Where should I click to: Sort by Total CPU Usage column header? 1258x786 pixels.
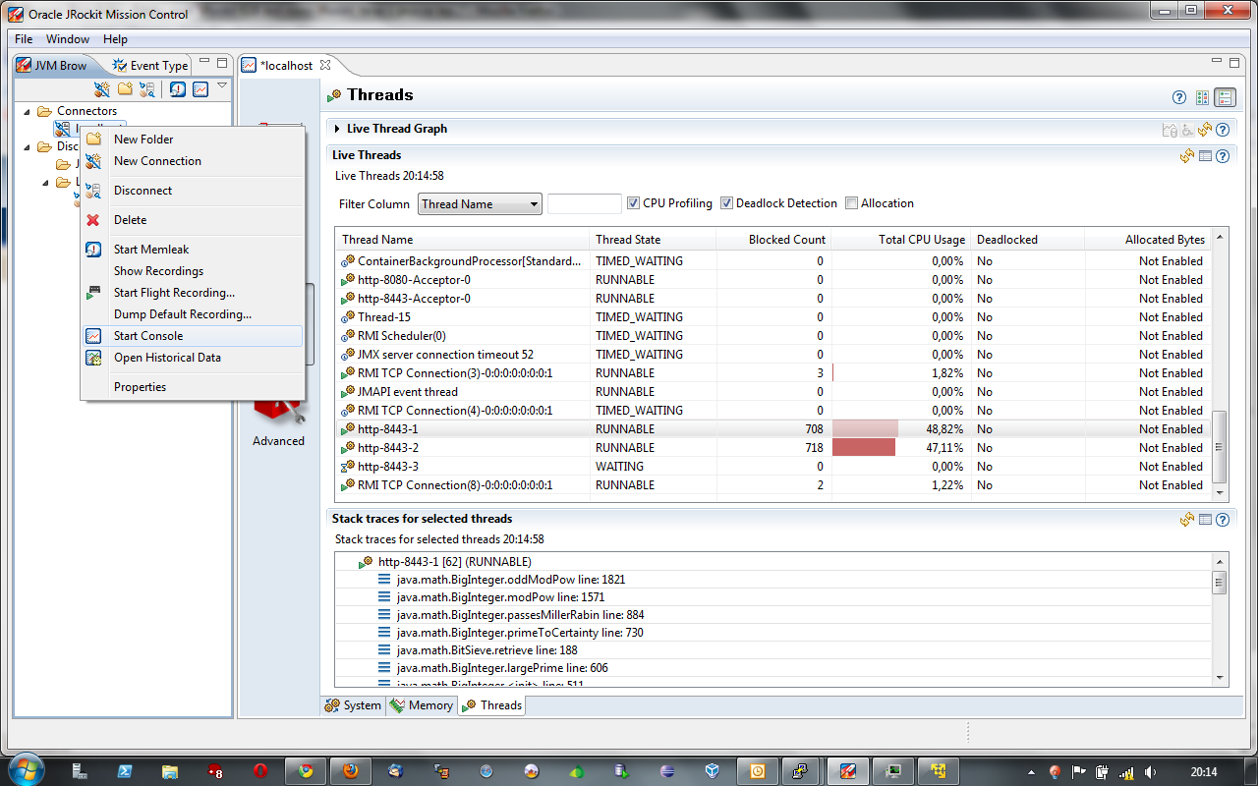pyautogui.click(x=899, y=240)
